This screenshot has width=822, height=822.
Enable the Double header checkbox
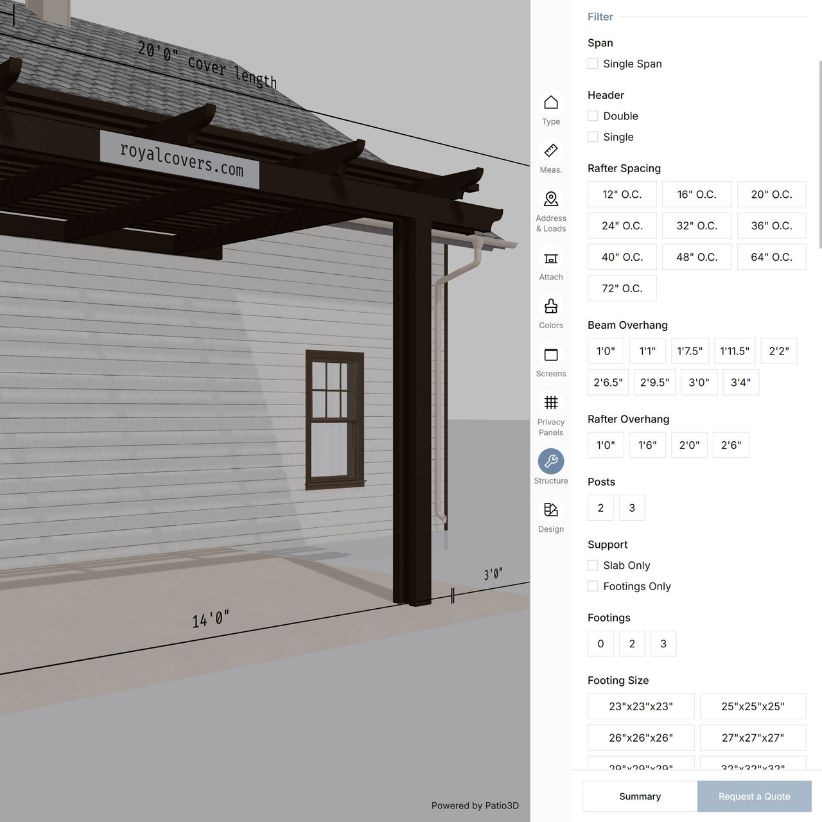[593, 116]
